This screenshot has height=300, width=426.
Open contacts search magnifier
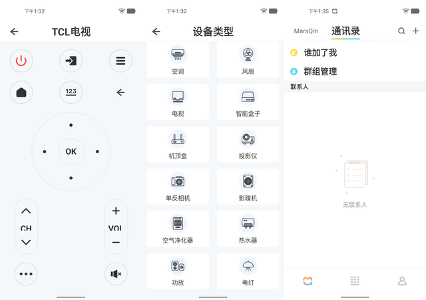click(x=401, y=31)
